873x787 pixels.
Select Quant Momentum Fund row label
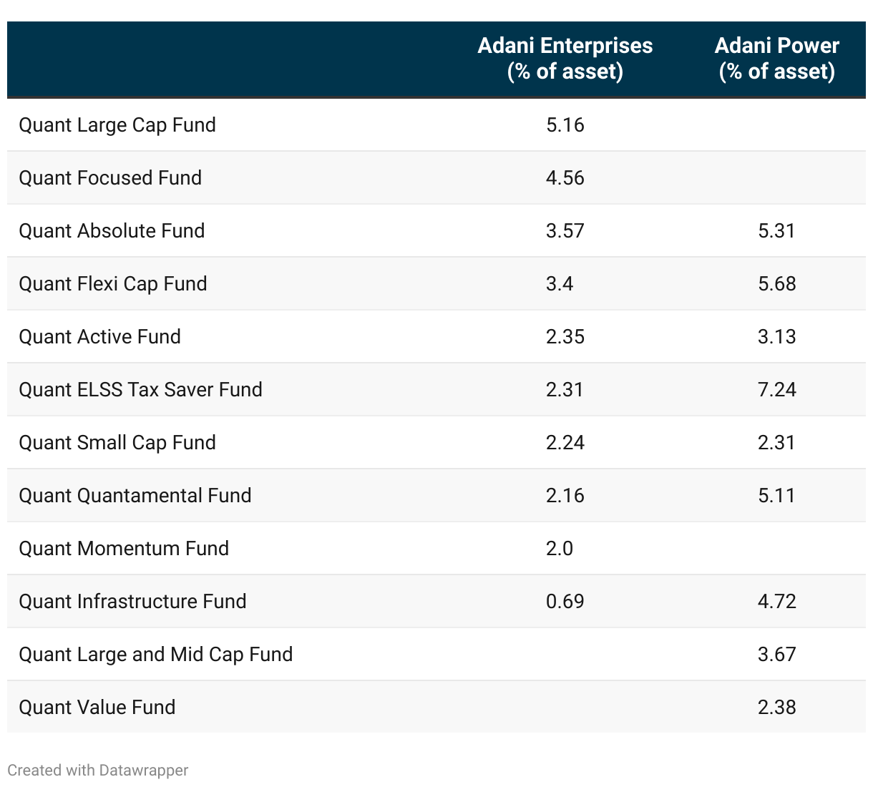124,549
